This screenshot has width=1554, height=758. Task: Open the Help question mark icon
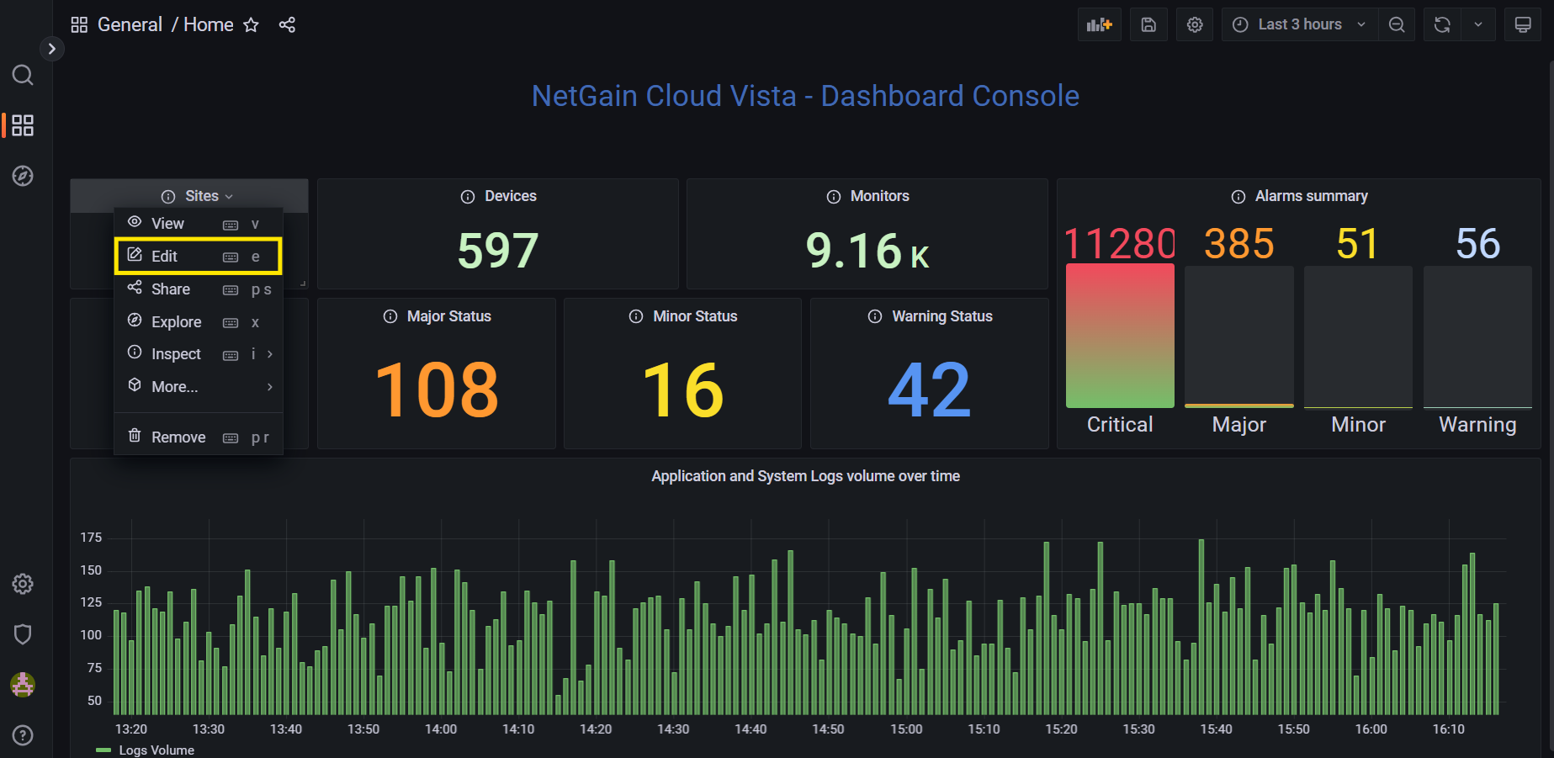23,735
